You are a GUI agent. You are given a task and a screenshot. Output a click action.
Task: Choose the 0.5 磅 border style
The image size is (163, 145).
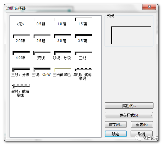(x=42, y=22)
